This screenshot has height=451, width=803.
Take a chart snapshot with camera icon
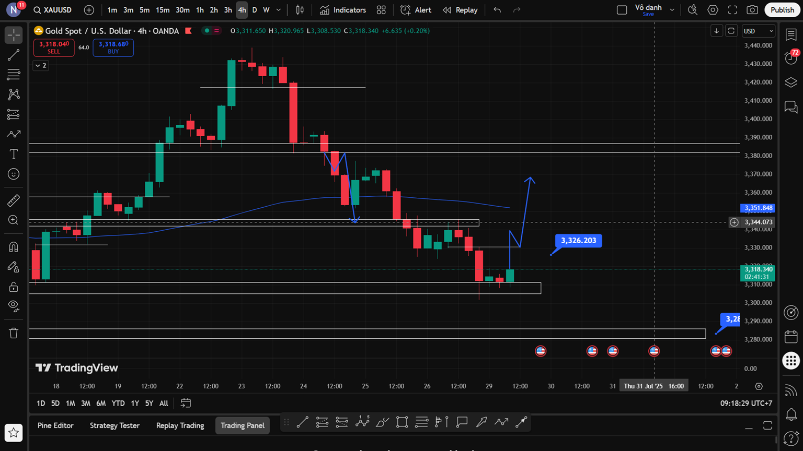point(752,10)
